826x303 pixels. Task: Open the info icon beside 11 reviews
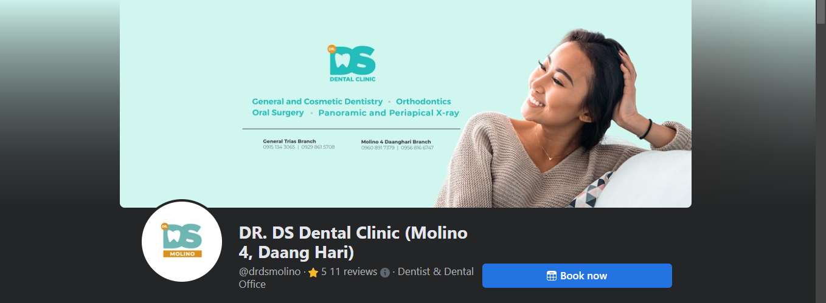(385, 273)
